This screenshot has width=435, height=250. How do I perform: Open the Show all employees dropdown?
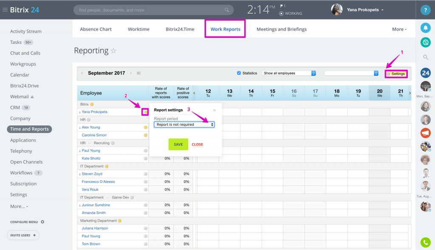click(288, 73)
